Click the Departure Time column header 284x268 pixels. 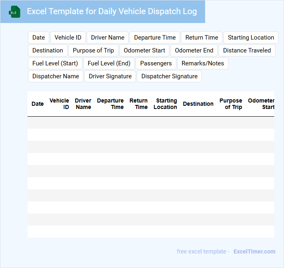pos(110,104)
